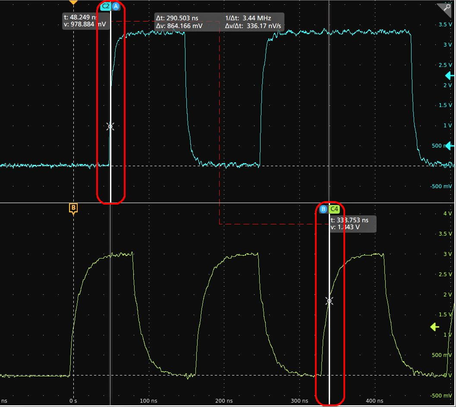Click the cyan arrow near 500 mV

coord(449,146)
